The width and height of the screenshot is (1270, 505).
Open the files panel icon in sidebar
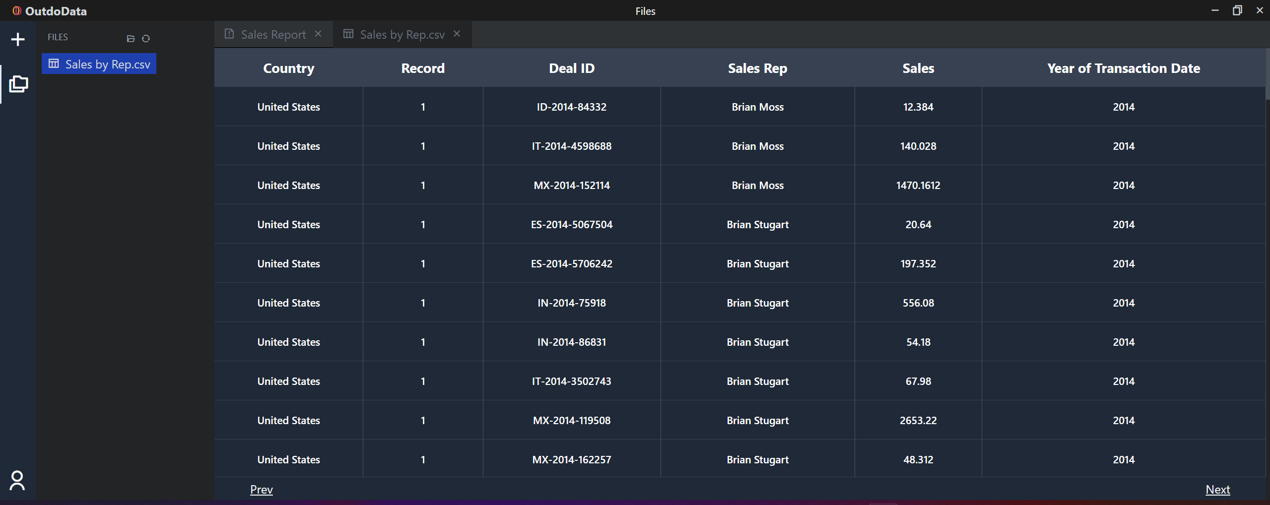click(18, 84)
